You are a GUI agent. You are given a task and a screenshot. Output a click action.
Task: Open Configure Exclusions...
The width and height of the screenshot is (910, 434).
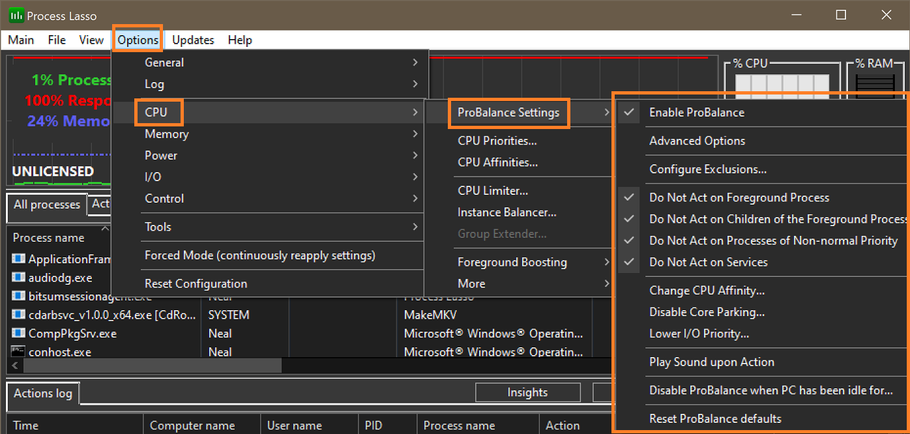pyautogui.click(x=708, y=169)
